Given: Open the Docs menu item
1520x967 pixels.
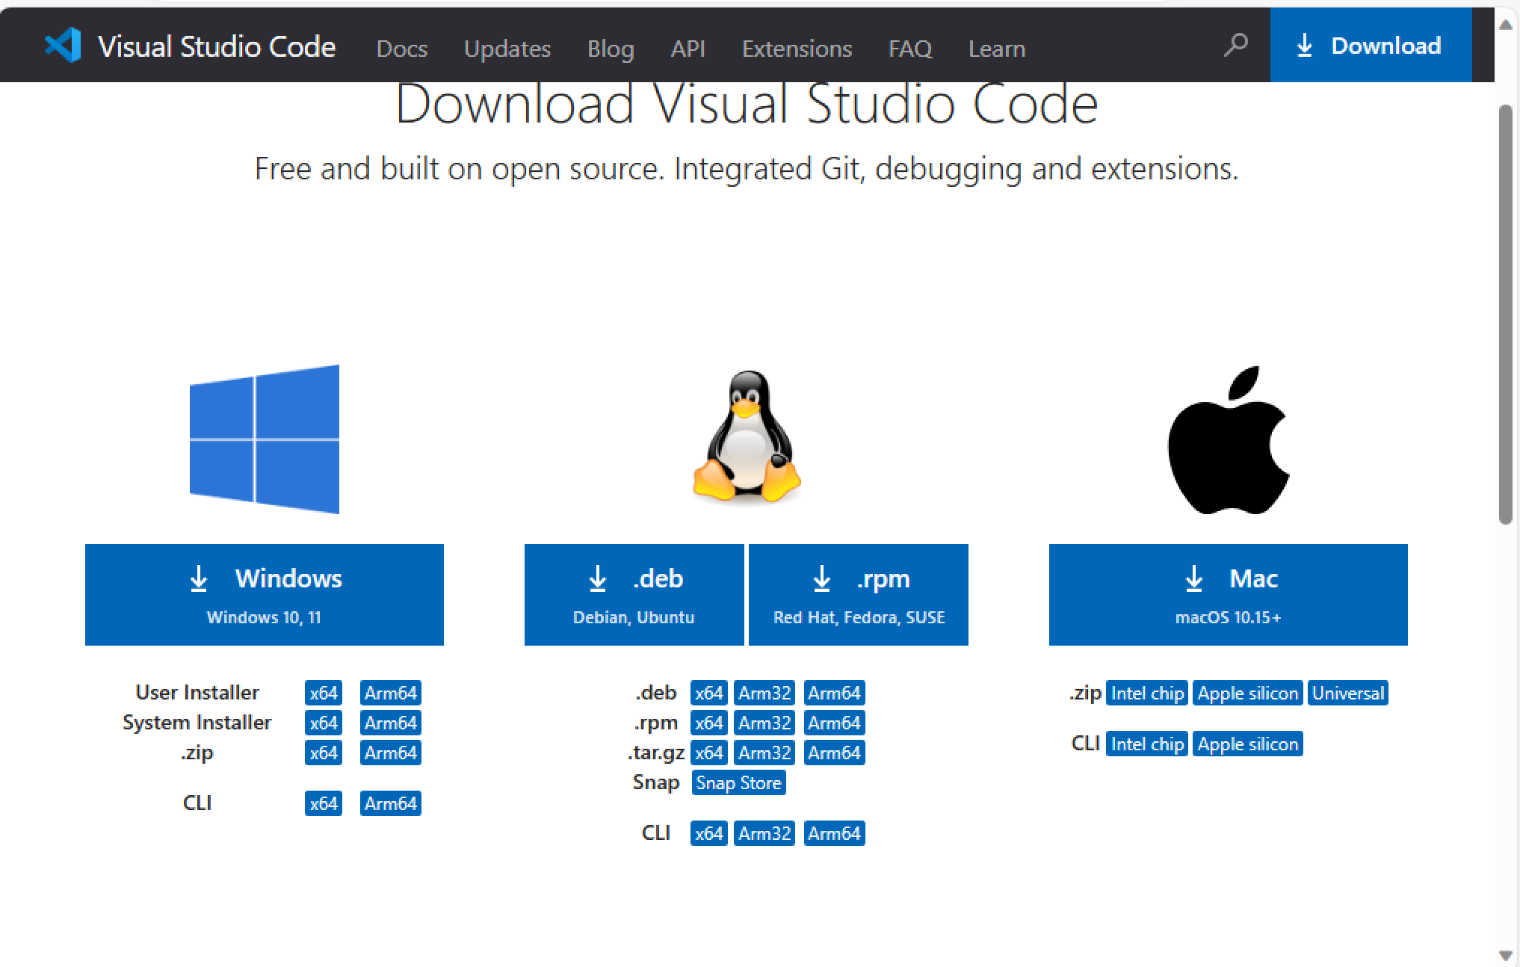Looking at the screenshot, I should (402, 49).
